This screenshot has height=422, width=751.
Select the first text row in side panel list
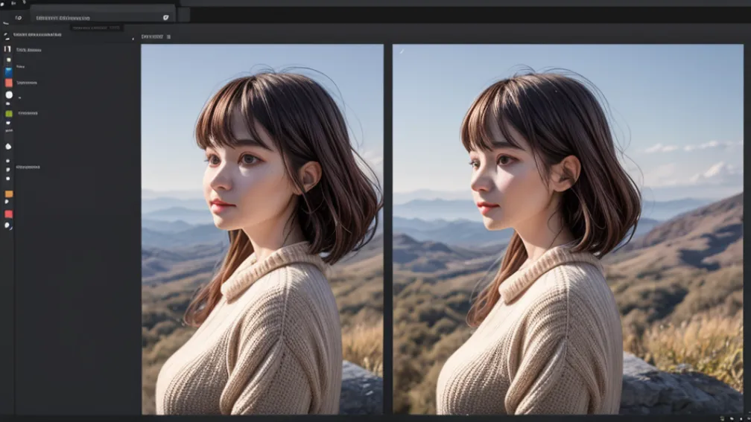click(x=29, y=50)
